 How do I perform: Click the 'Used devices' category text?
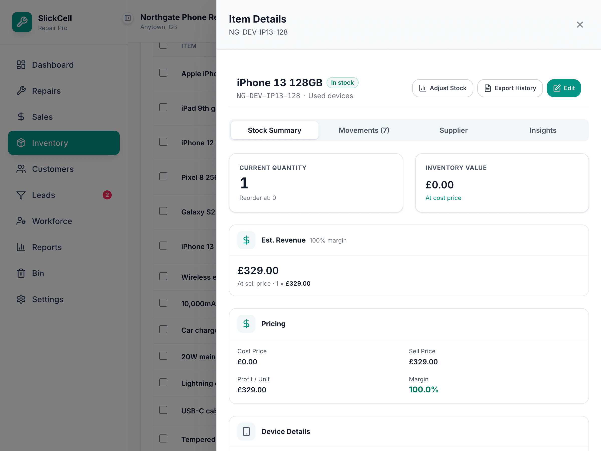331,96
